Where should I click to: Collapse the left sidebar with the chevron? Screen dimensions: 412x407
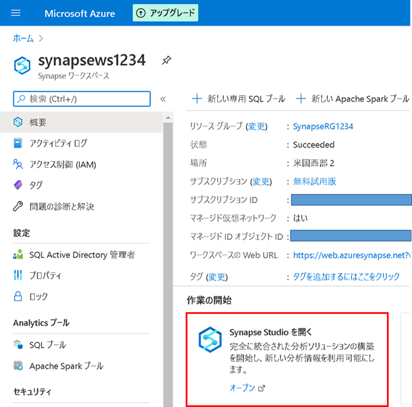pyautogui.click(x=163, y=99)
